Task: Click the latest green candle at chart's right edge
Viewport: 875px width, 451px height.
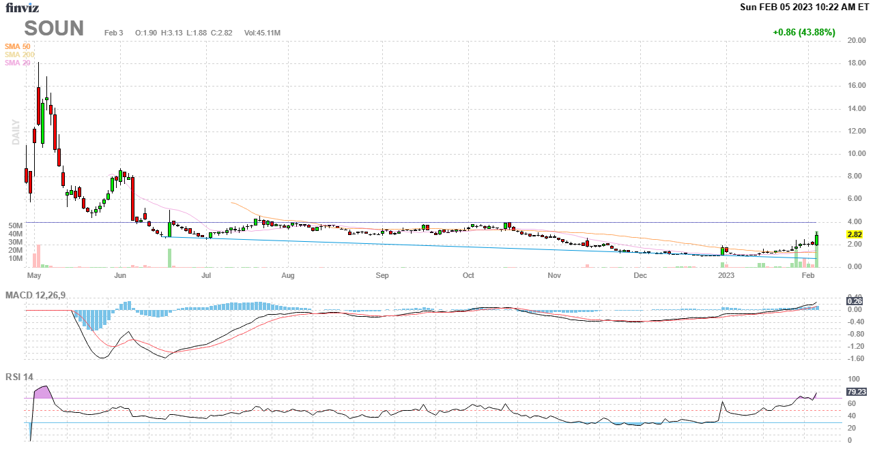Action: (817, 238)
